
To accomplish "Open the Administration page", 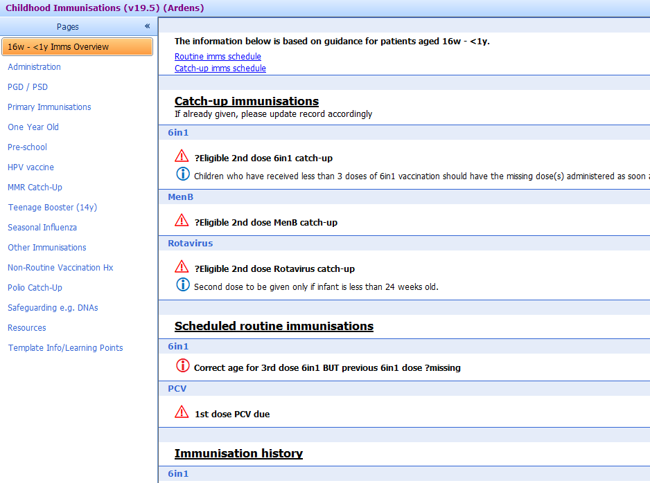I will [34, 66].
